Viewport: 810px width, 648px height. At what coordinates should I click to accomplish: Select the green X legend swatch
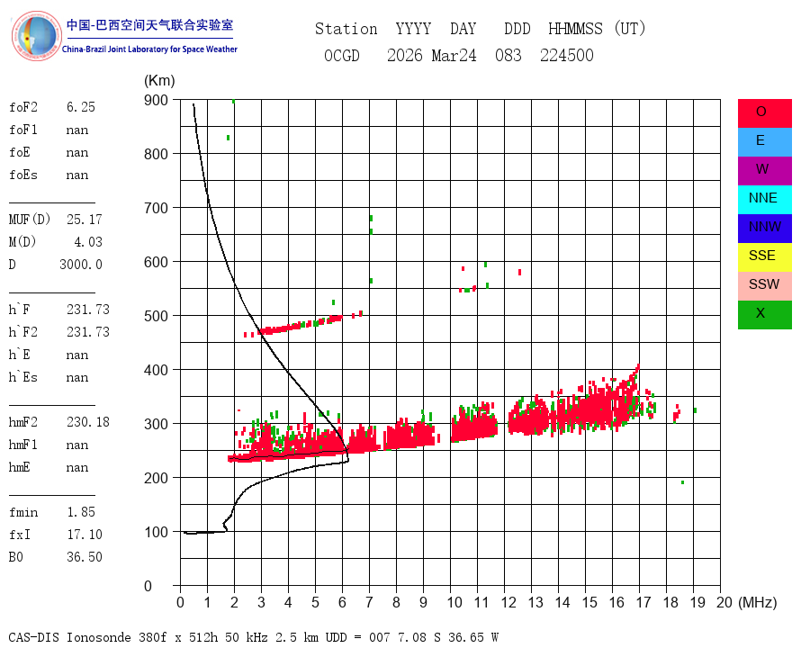764,315
